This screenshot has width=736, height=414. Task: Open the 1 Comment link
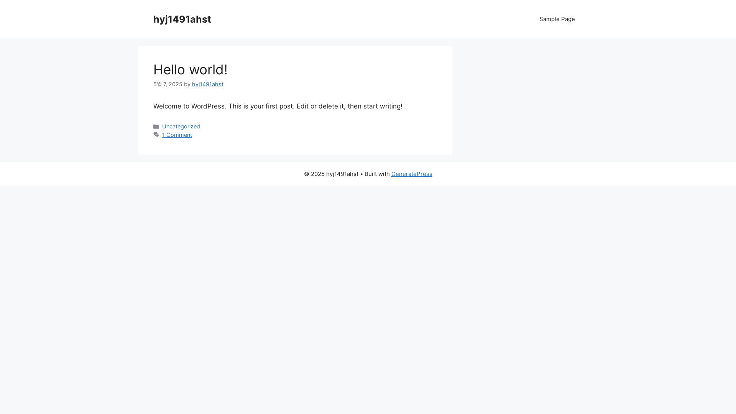[177, 135]
